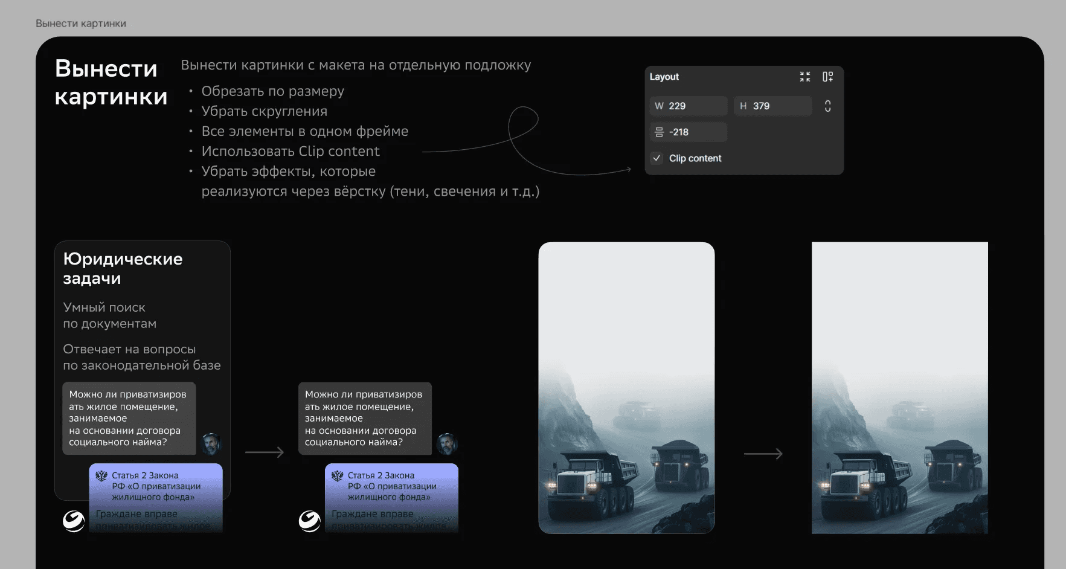Select the square-corner truck image
Image resolution: width=1066 pixels, height=569 pixels.
[899, 387]
